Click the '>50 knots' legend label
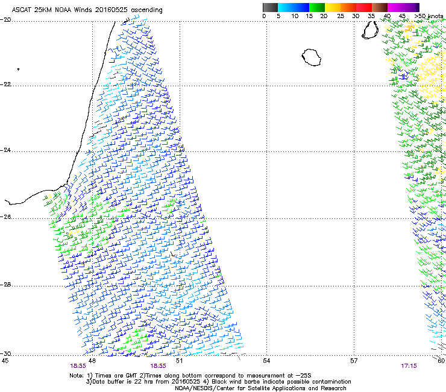This screenshot has height=392, width=446. [x=429, y=16]
